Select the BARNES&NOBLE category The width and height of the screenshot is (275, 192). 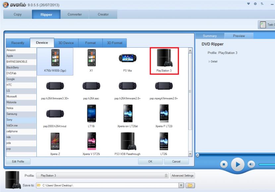coord(21,62)
